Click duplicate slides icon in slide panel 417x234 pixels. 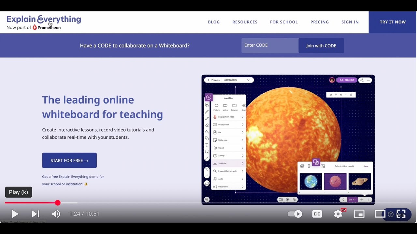(302, 166)
